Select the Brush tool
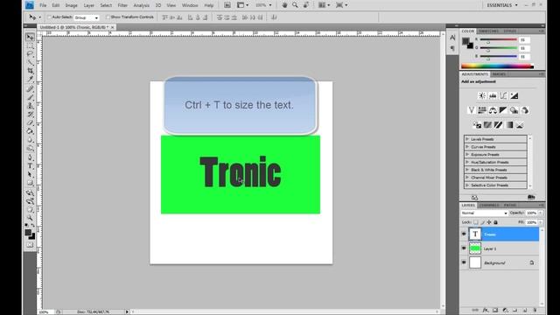560x315 pixels. [x=31, y=97]
